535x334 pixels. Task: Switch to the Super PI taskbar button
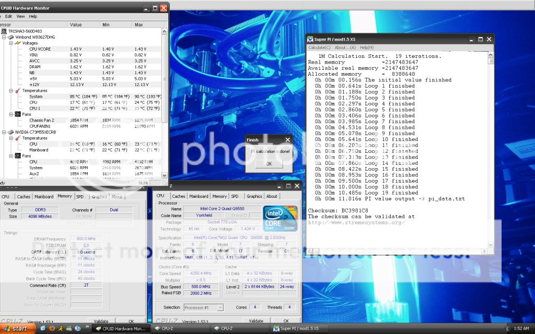coord(299,329)
